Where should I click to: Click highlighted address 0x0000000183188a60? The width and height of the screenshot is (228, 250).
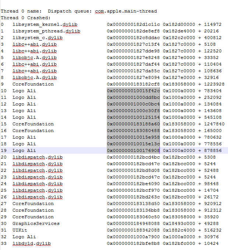133,124
